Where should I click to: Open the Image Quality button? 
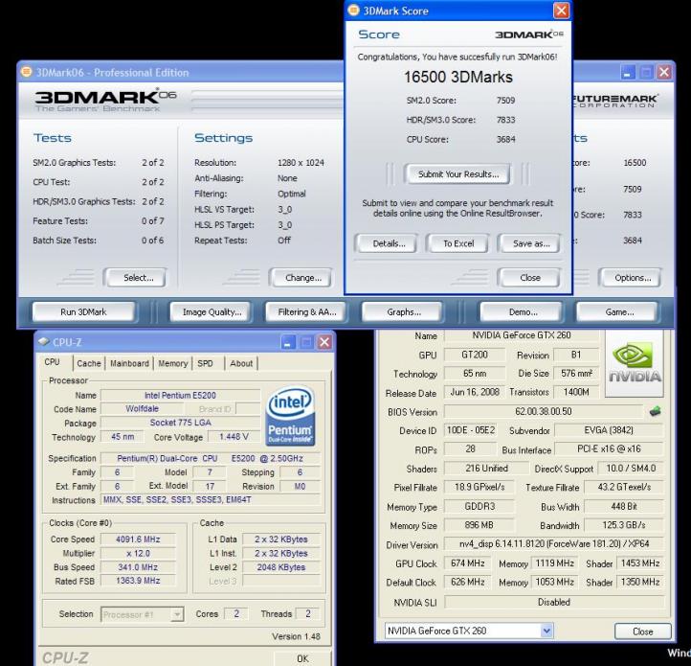[212, 312]
